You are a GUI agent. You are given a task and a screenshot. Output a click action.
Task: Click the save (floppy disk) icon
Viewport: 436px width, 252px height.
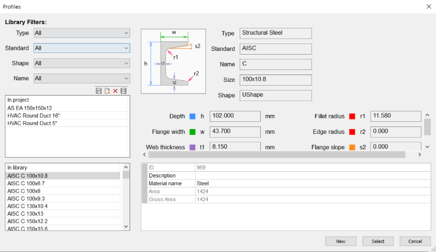click(x=99, y=91)
